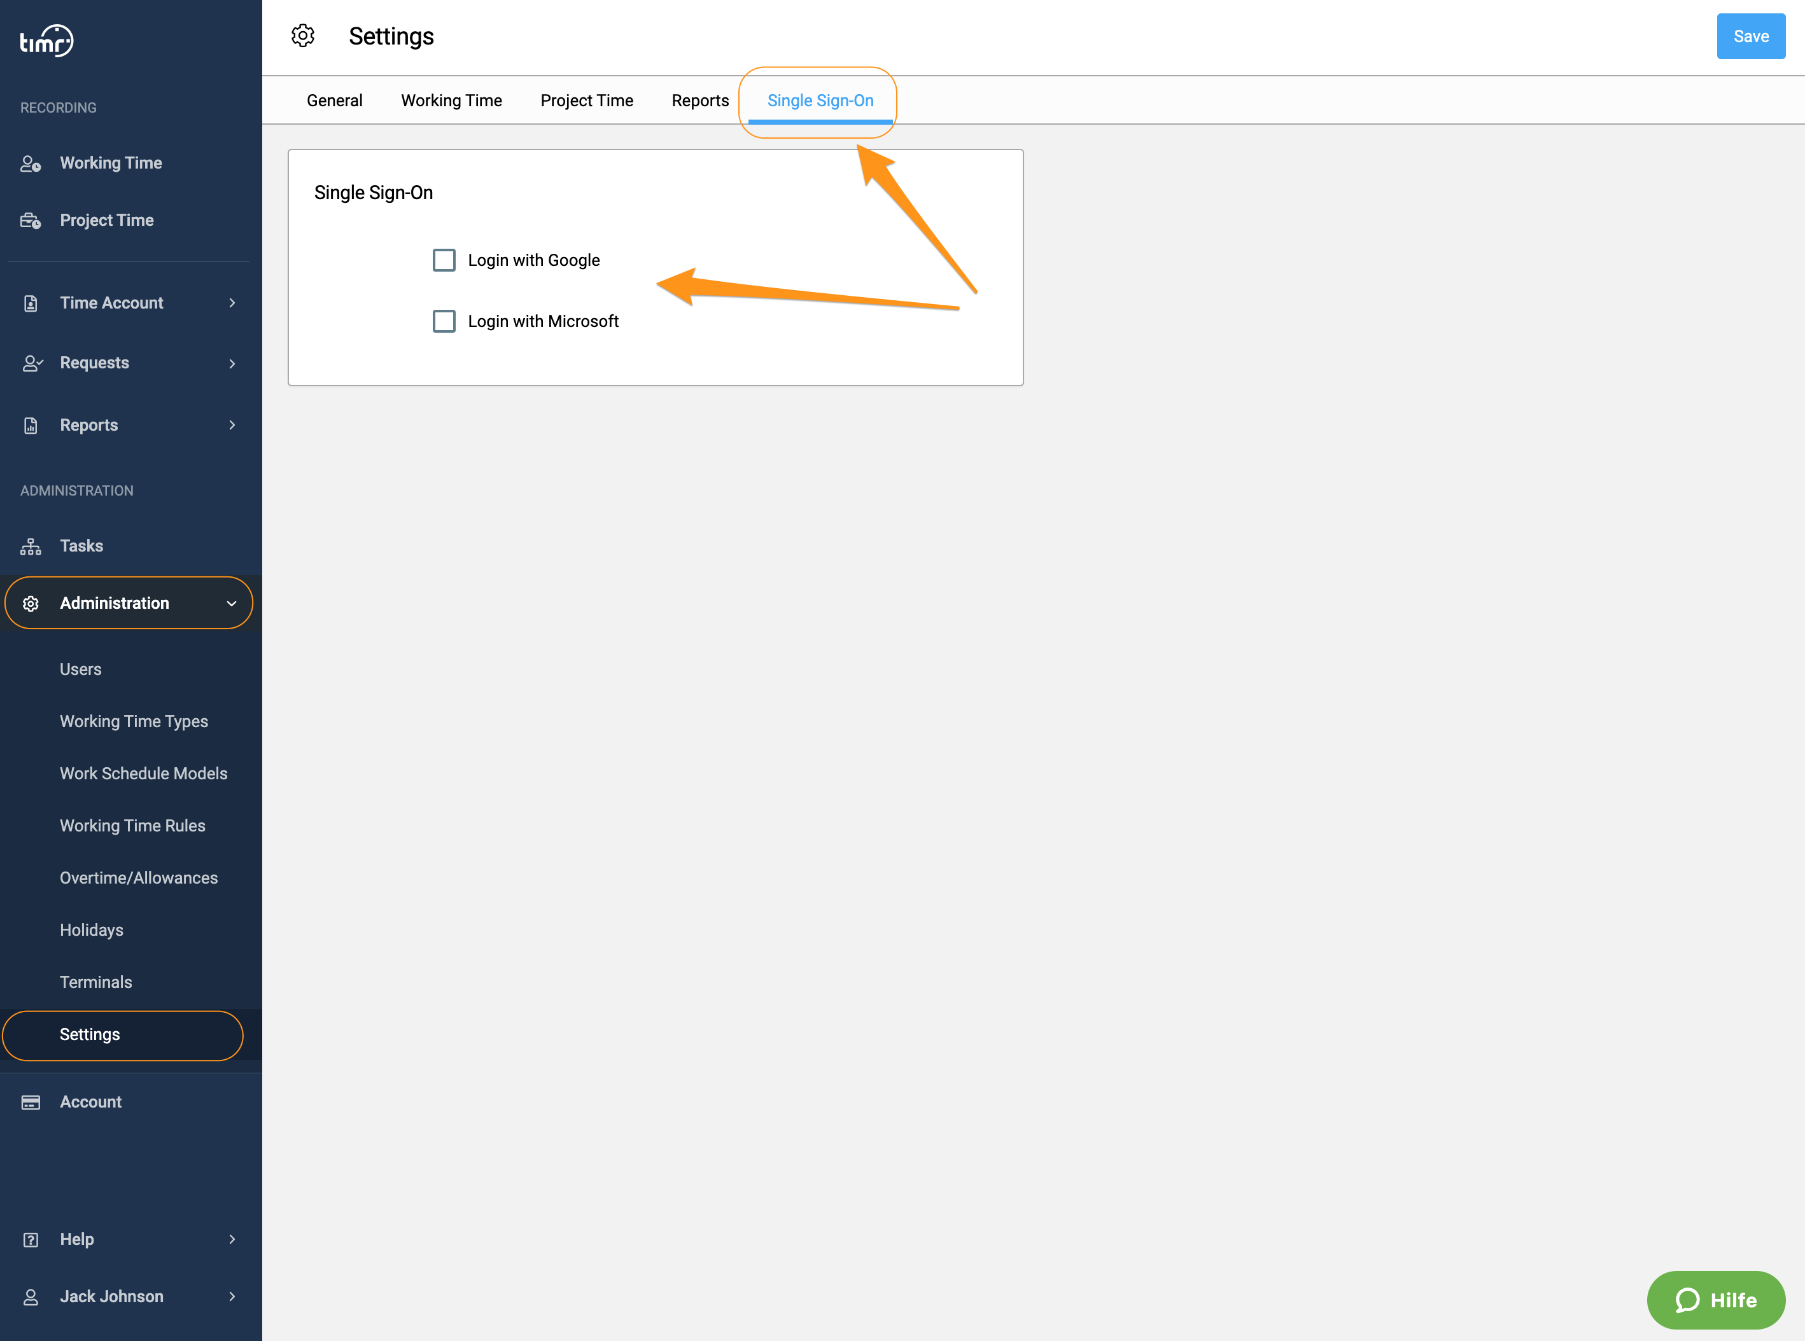Click the Account credit card icon
This screenshot has width=1805, height=1341.
pos(31,1102)
